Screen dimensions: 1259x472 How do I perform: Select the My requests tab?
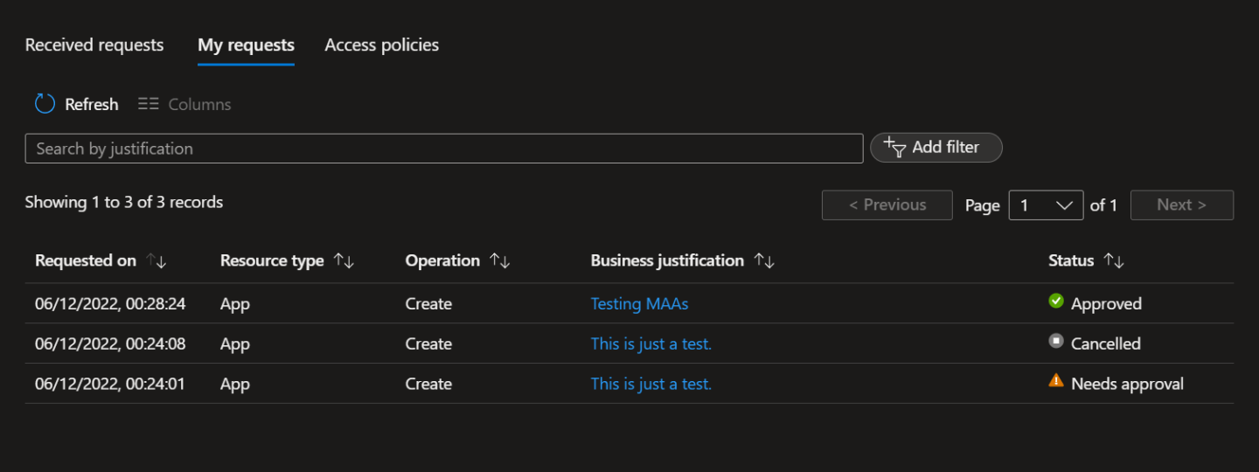tap(246, 45)
